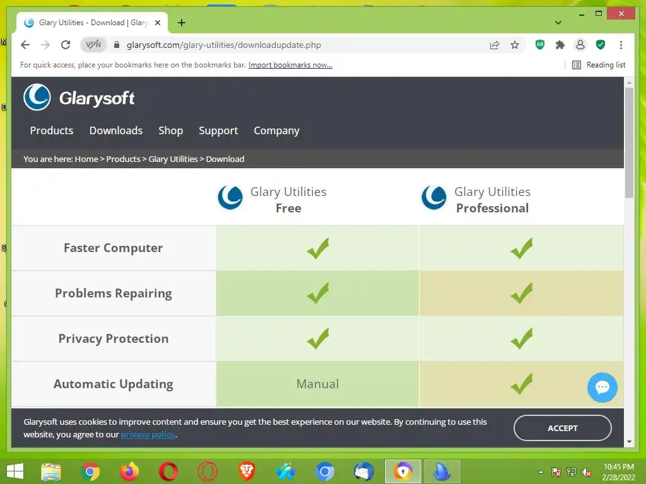Image resolution: width=646 pixels, height=484 pixels.
Task: Open Brave browser from the taskbar
Action: [x=247, y=471]
